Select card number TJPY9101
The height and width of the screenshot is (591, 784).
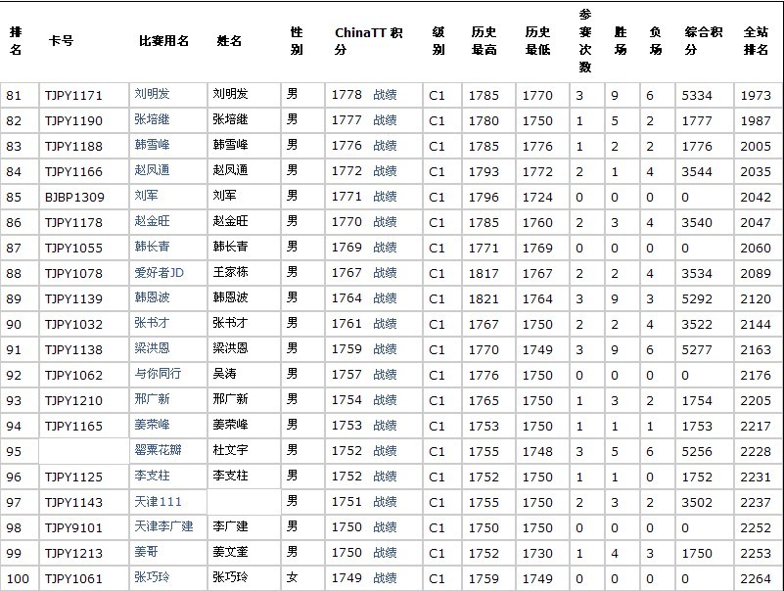(x=73, y=528)
